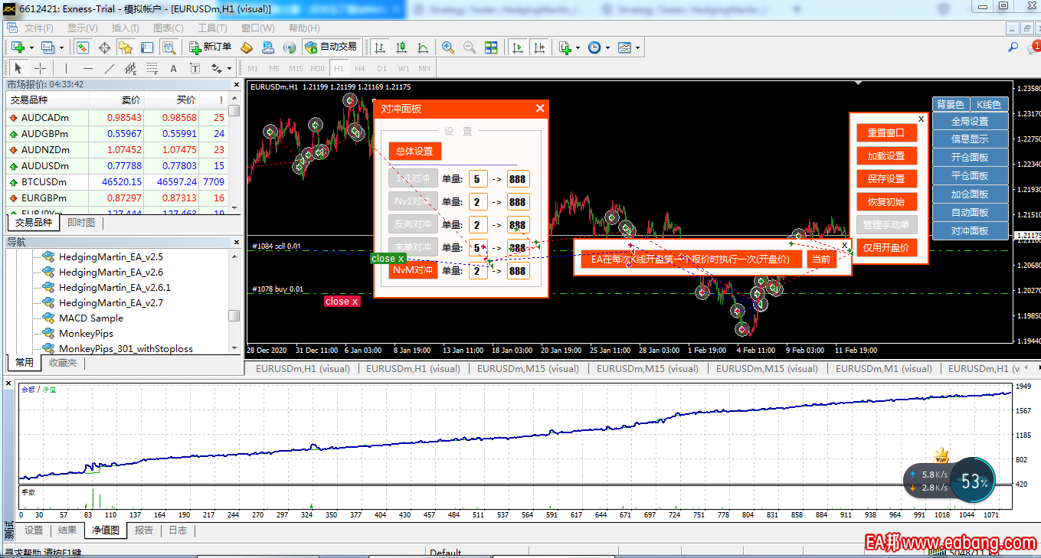Open the 工具(T) menu
The width and height of the screenshot is (1041, 558).
click(x=212, y=28)
